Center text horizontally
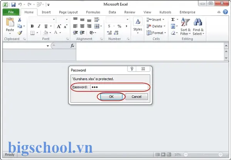Screen dimensions: 231x160 (82, 26)
